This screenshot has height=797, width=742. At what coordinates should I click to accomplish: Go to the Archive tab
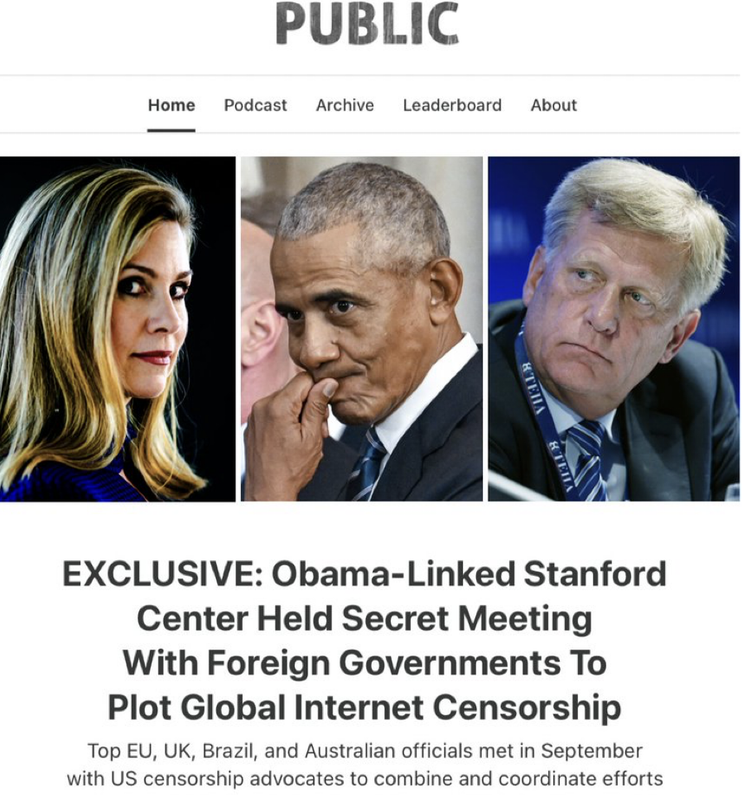344,105
